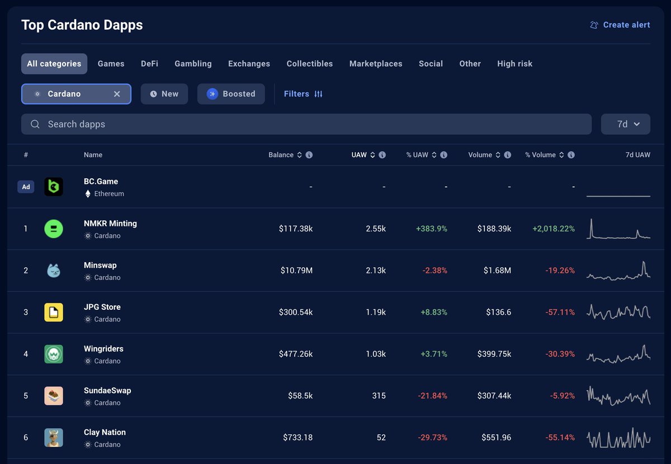Click the Create alert link
Viewport: 671px width, 464px height.
pos(620,25)
